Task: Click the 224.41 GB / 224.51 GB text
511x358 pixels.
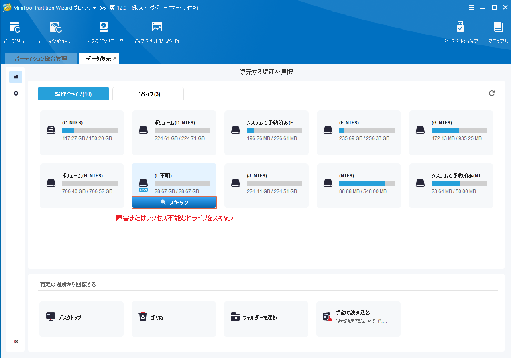Action: point(272,191)
